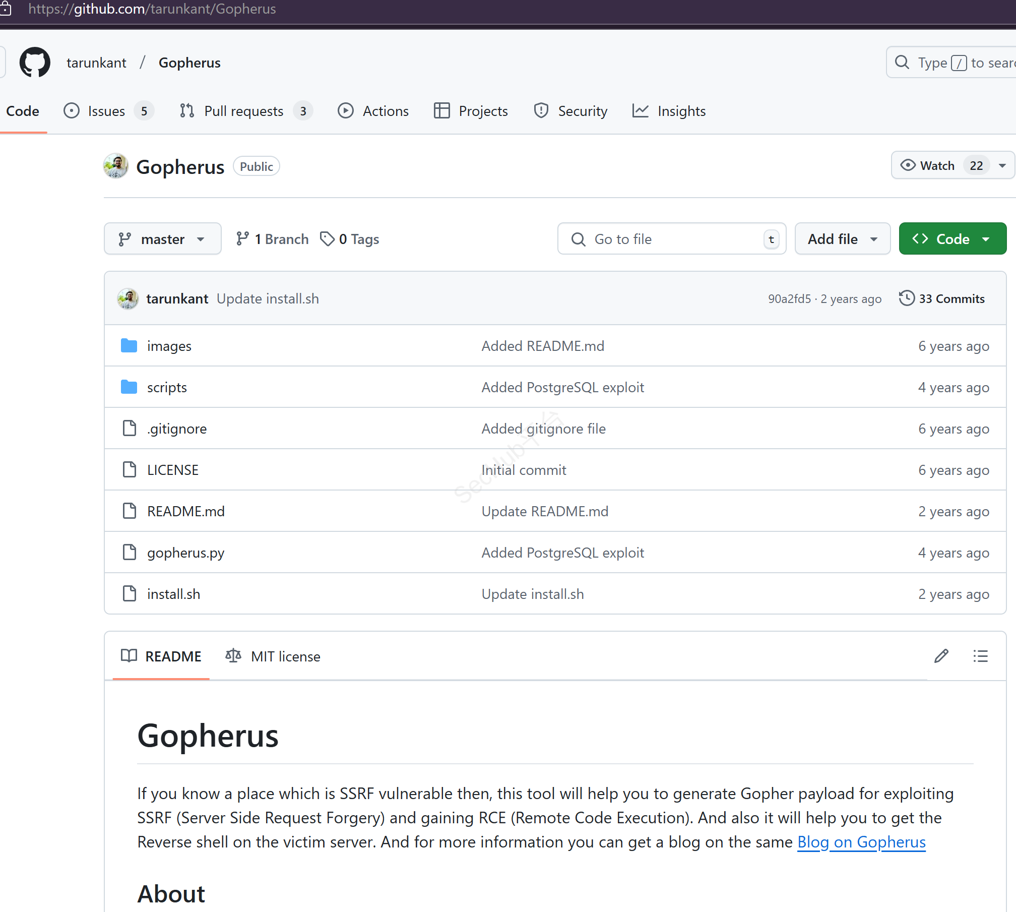
Task: Open the green Code dropdown button
Action: 952,239
